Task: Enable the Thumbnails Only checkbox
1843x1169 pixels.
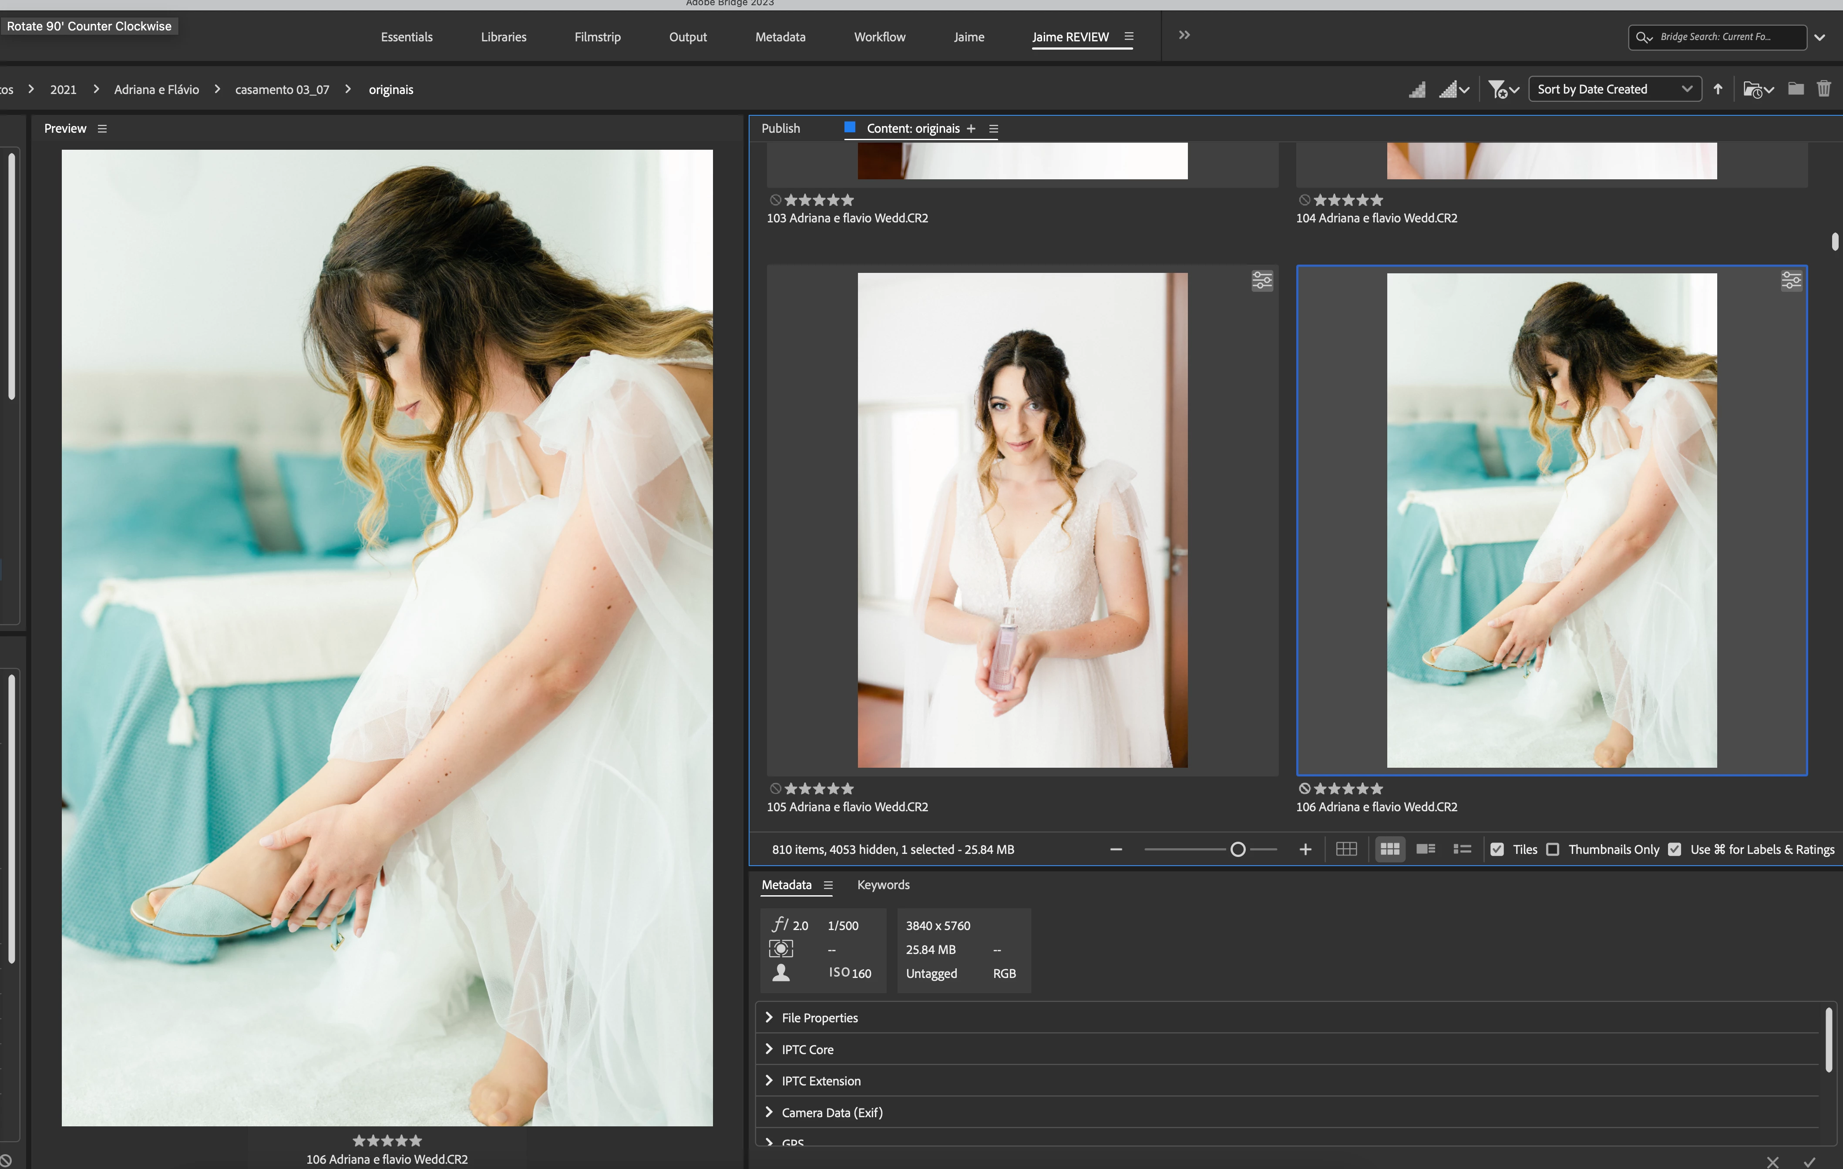Action: (1552, 849)
